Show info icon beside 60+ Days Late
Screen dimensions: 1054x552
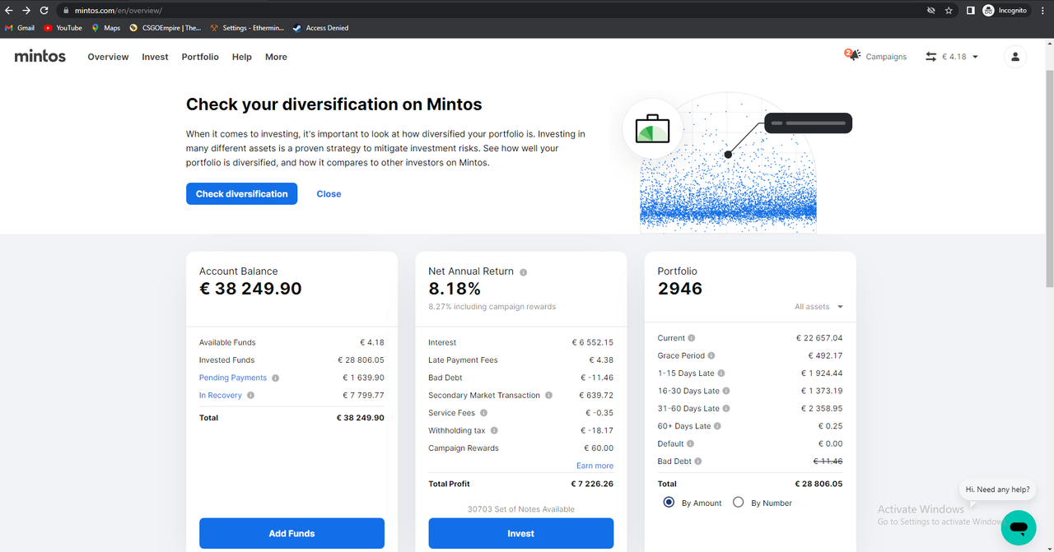[718, 426]
